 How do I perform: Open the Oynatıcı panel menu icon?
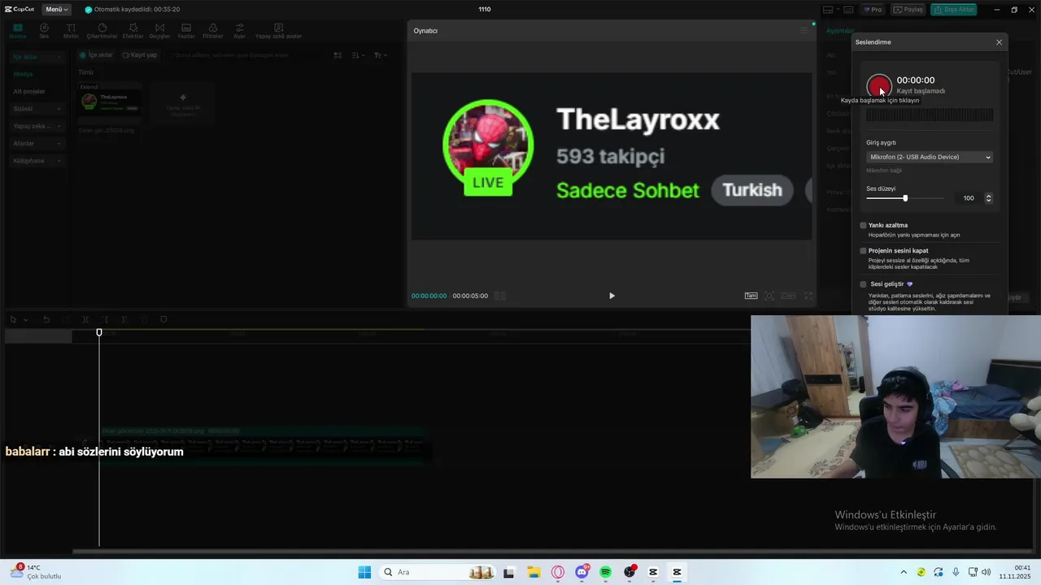804,31
